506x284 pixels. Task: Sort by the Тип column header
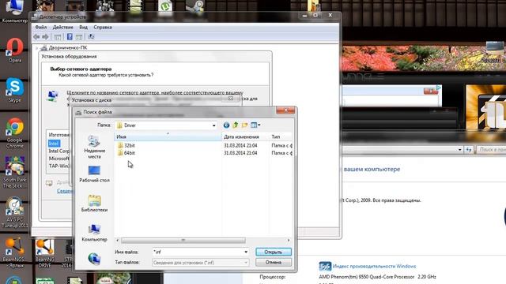pyautogui.click(x=281, y=136)
